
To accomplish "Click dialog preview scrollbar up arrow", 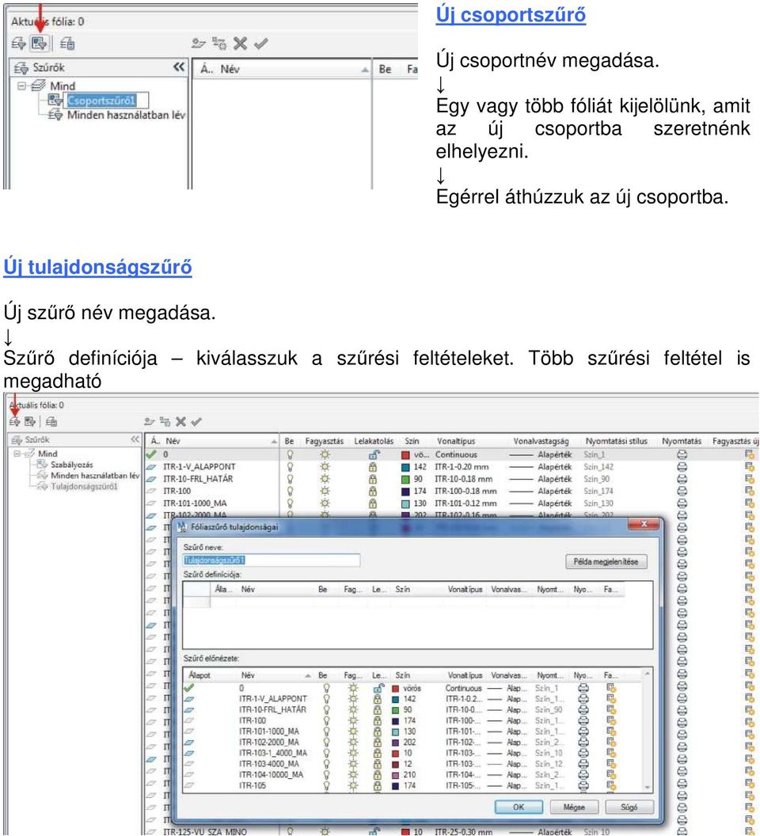I will (647, 674).
